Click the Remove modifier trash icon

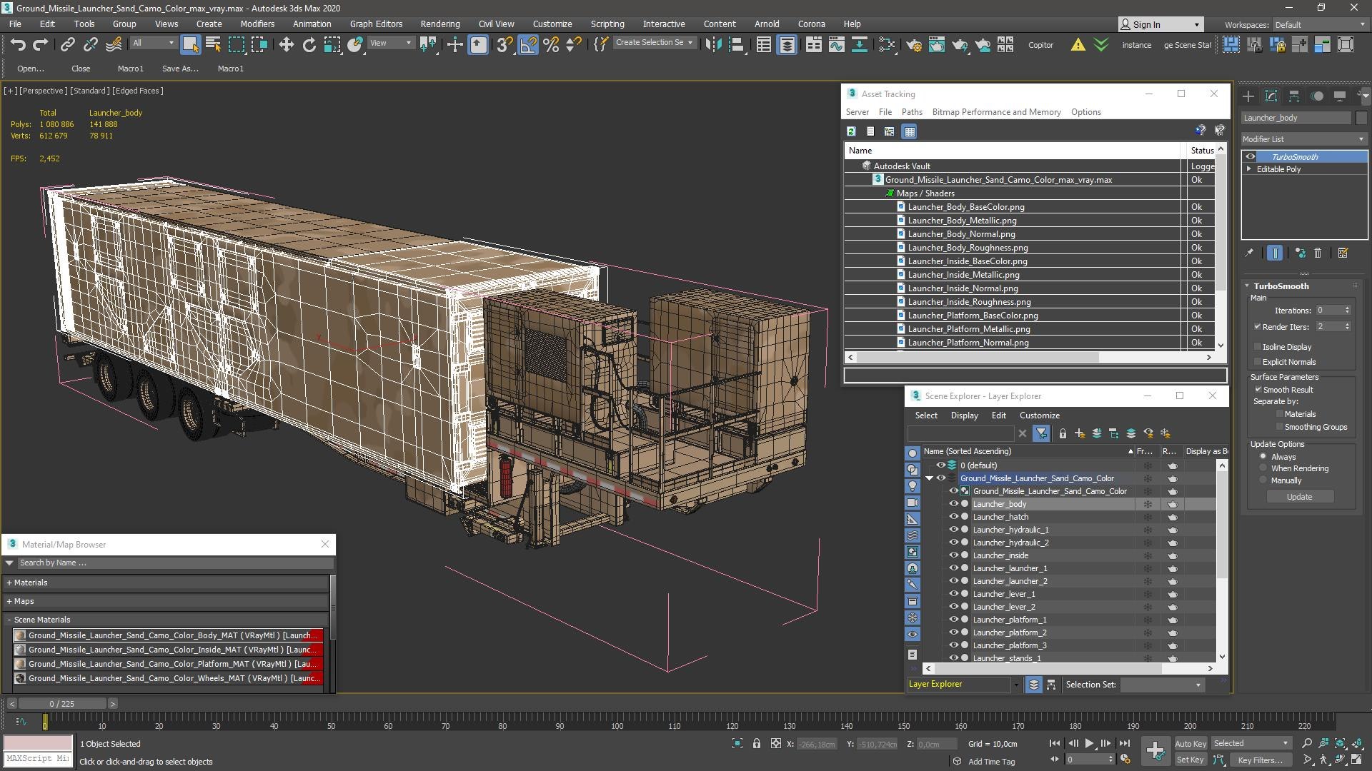(x=1318, y=253)
